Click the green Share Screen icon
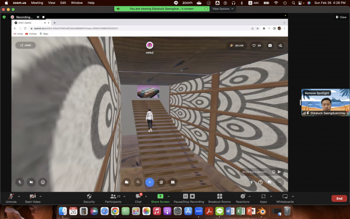Viewport: 350px width, 219px height. coord(160,196)
